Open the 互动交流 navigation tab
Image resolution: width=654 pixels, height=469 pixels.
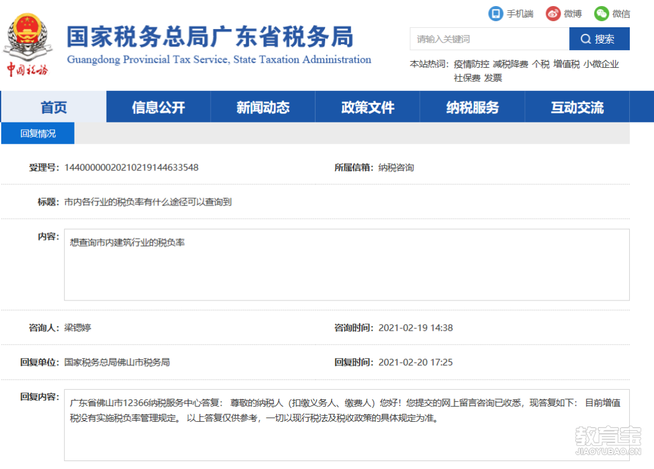click(577, 107)
